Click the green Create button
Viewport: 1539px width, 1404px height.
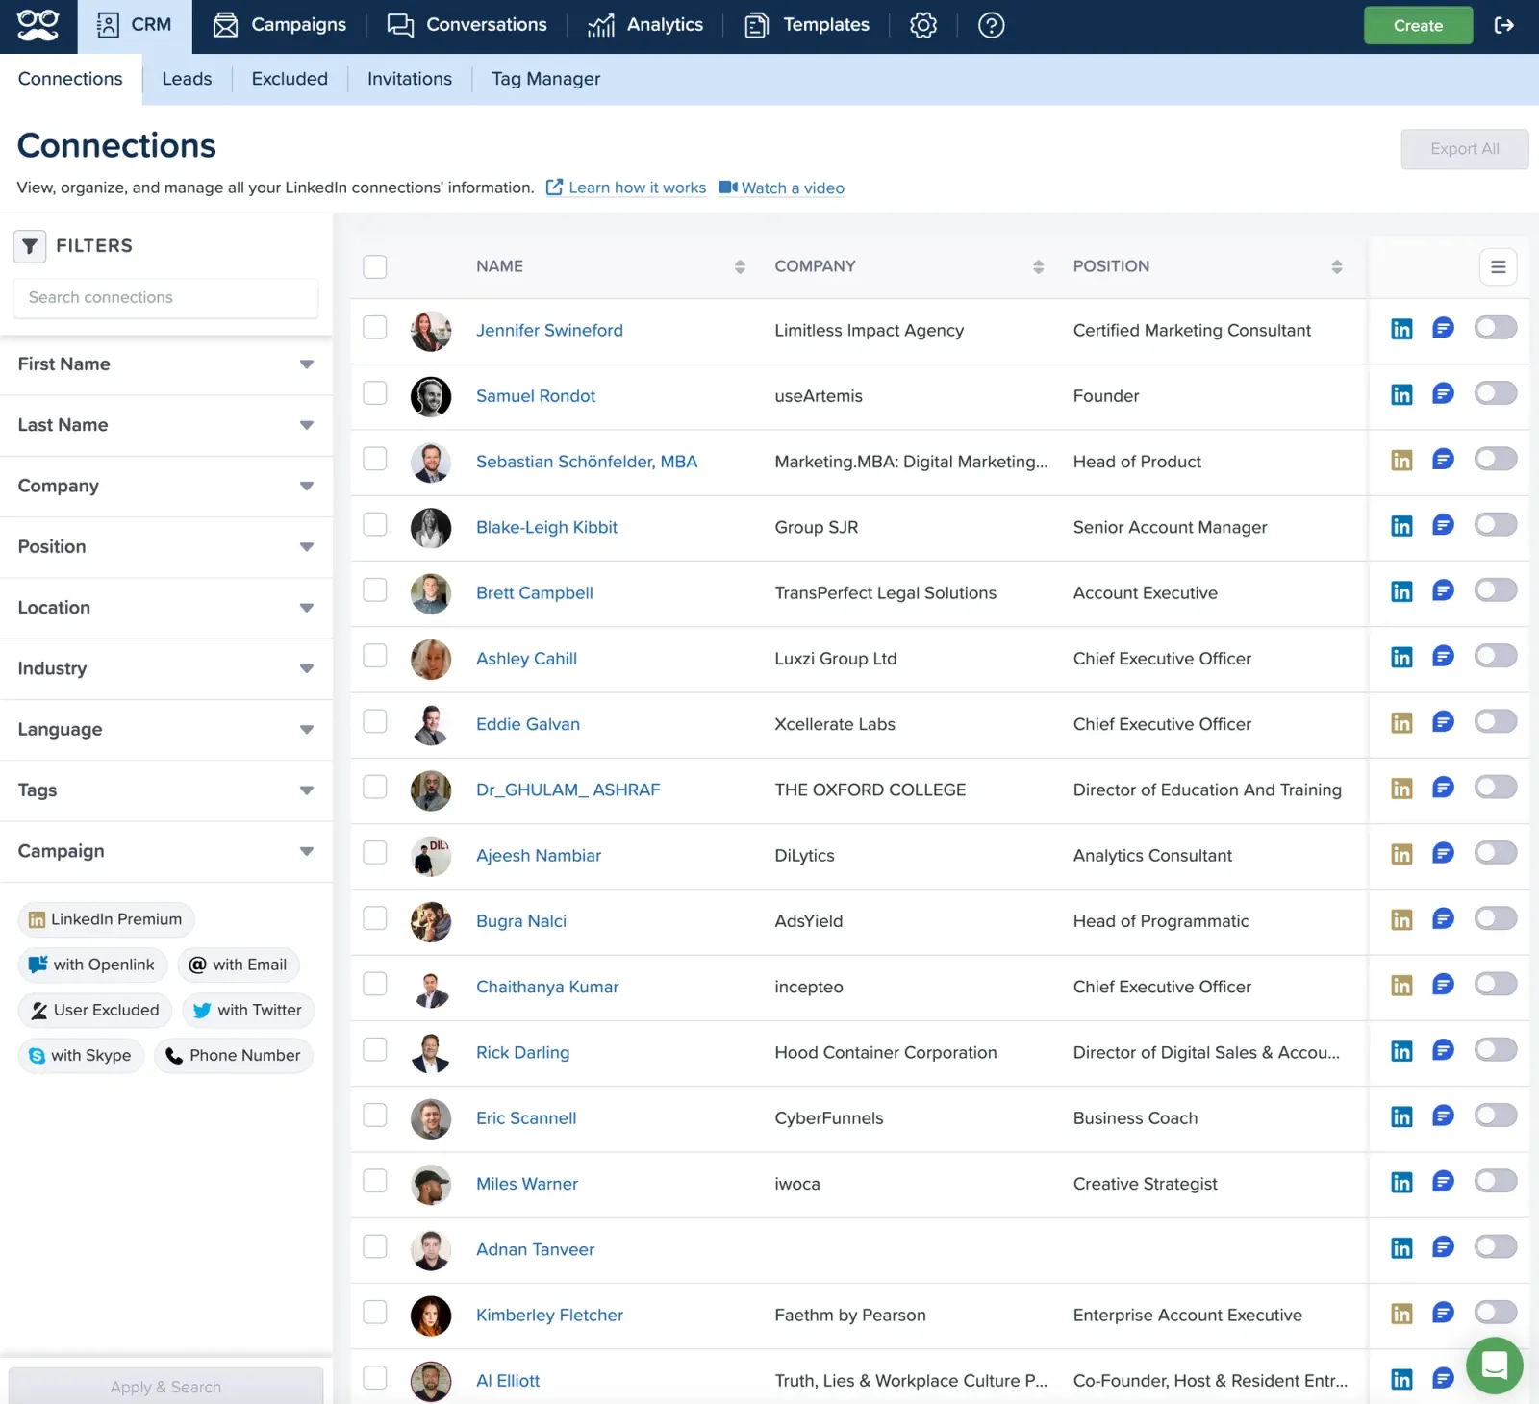[x=1418, y=25]
